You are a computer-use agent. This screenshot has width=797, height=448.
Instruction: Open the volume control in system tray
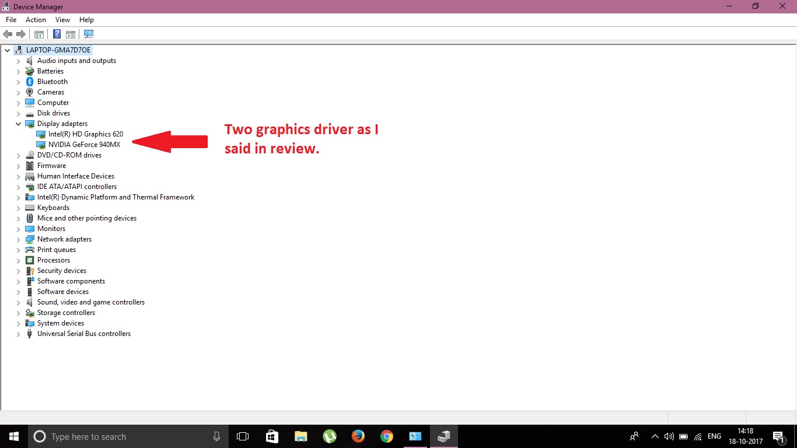pyautogui.click(x=669, y=436)
